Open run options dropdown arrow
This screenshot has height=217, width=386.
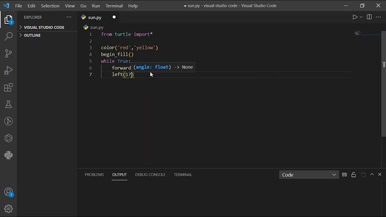coord(361,17)
